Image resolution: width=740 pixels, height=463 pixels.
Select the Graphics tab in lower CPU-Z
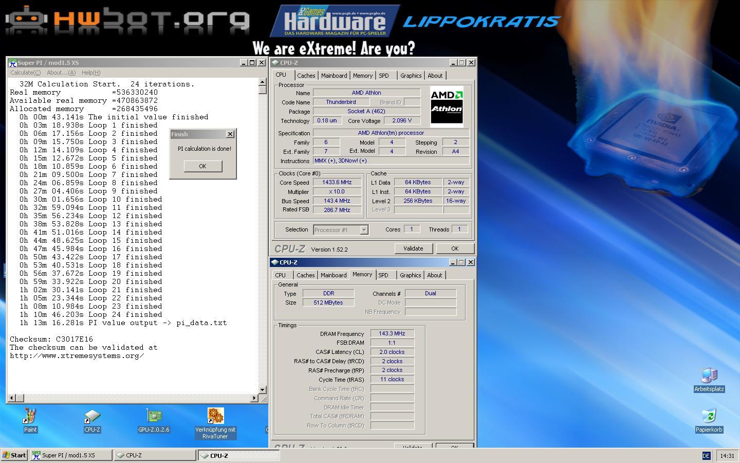pos(410,275)
